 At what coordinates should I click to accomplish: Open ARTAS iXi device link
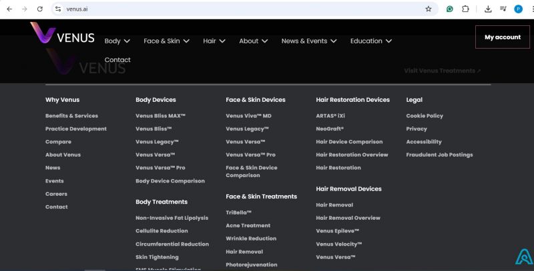pos(330,116)
